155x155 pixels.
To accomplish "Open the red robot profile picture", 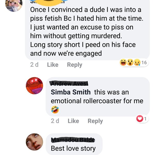I will (34, 86).
